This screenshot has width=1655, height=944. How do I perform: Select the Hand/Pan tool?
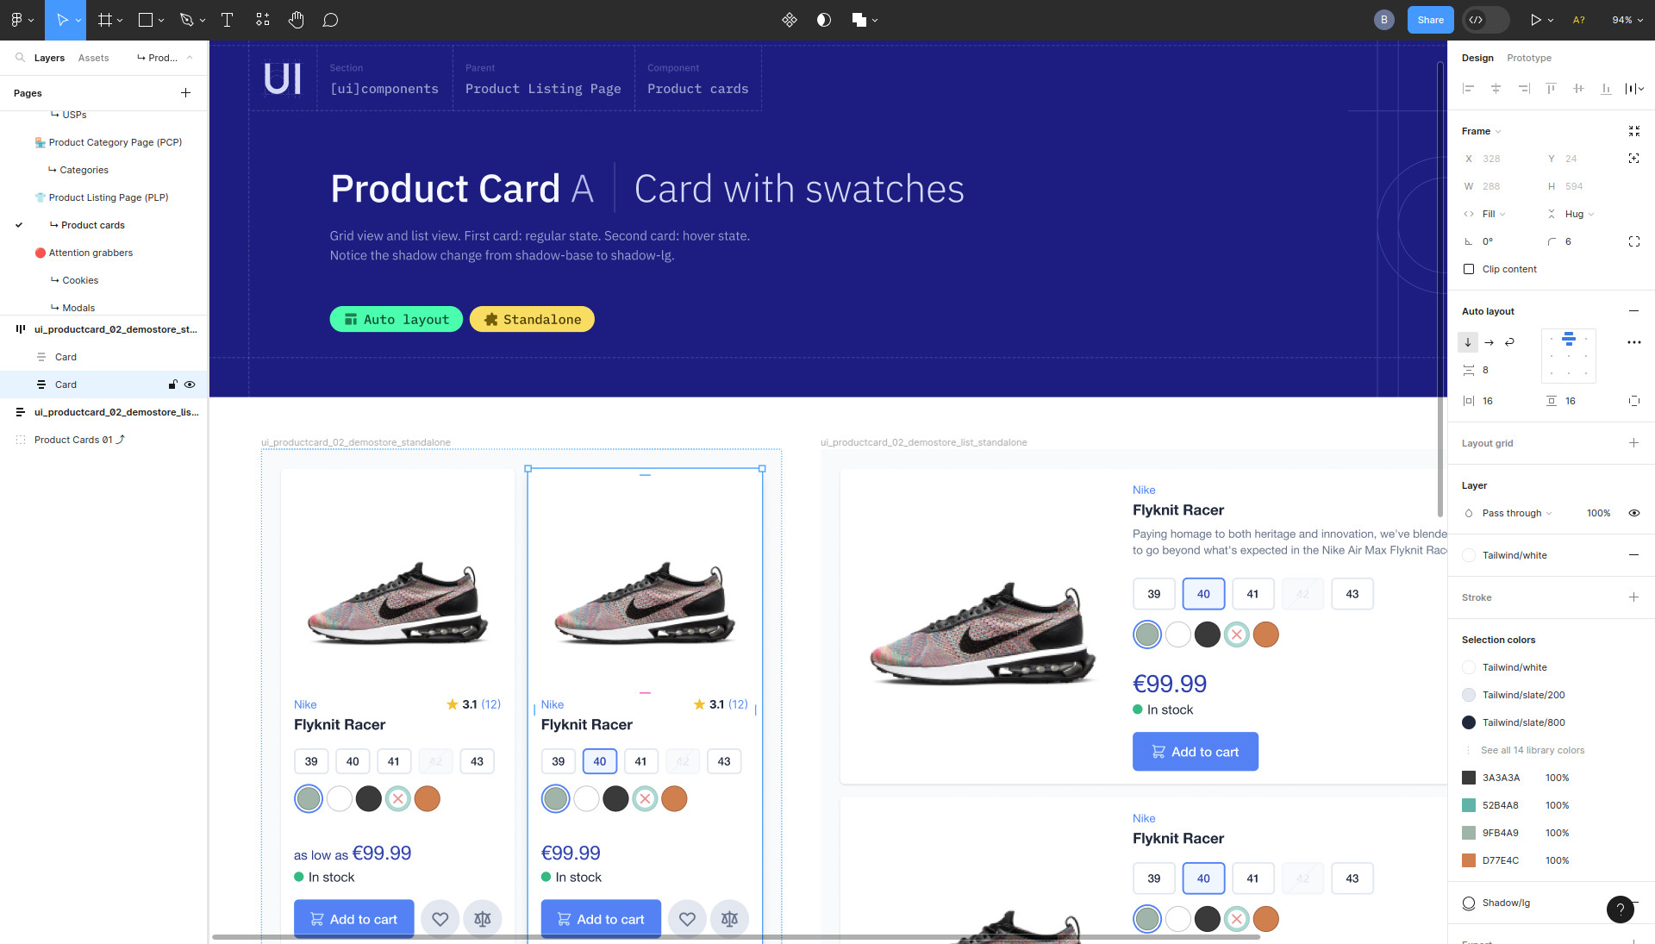[x=296, y=19]
